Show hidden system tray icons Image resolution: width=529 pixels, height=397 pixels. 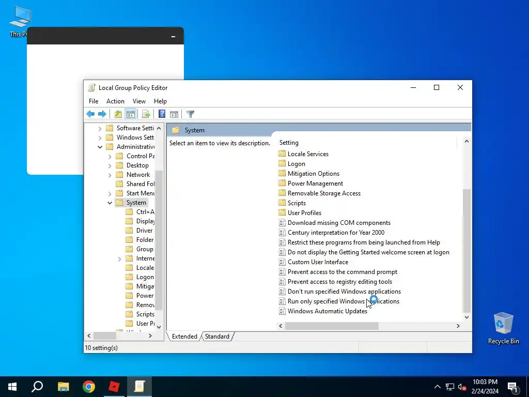437,387
